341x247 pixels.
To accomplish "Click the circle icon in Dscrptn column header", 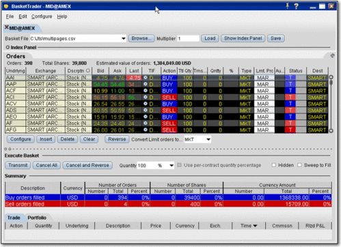I will (x=88, y=70).
